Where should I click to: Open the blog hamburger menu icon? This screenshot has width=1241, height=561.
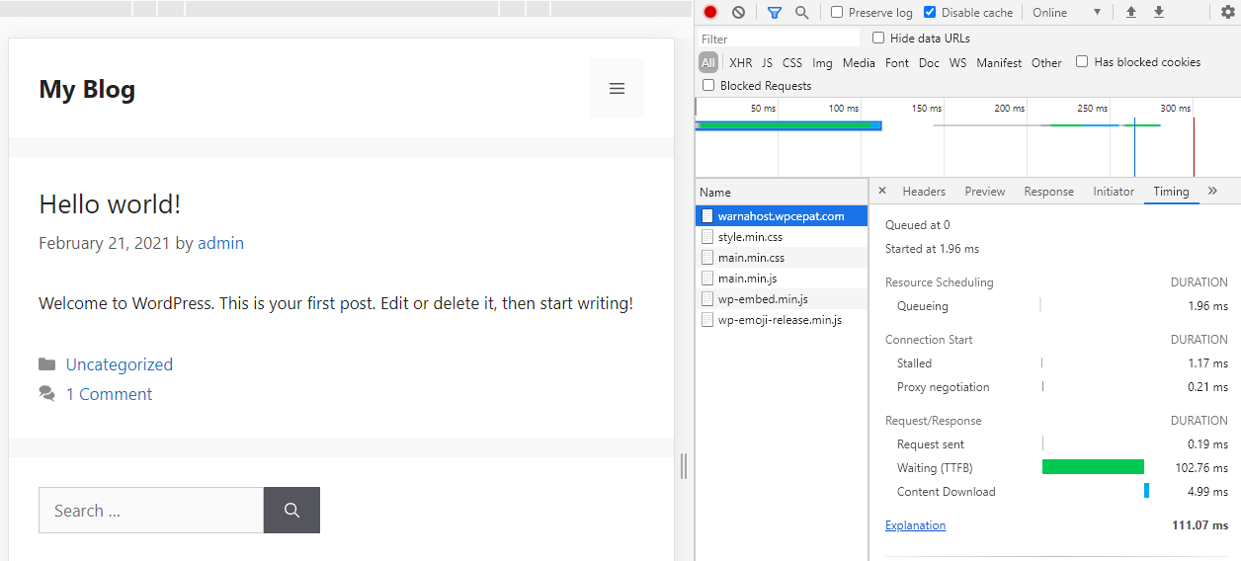(x=617, y=89)
